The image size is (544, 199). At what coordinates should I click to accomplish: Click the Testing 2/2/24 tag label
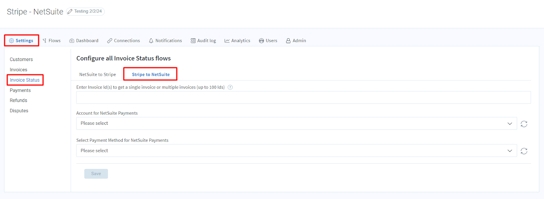click(88, 12)
